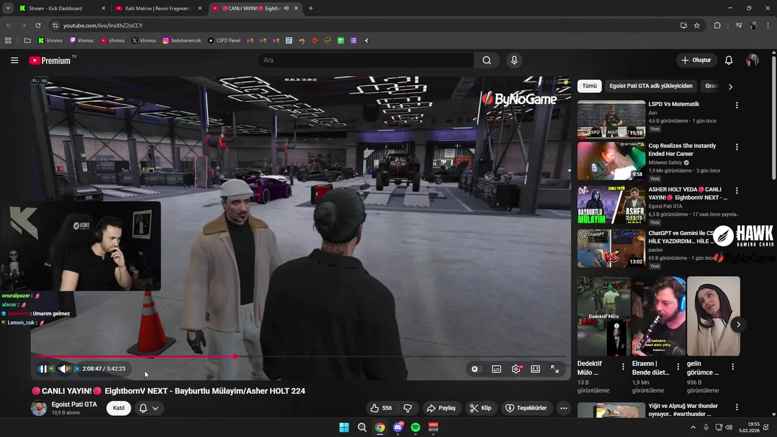Open the Egoist Pati GTA channel avatar
The height and width of the screenshot is (437, 777).
click(39, 408)
